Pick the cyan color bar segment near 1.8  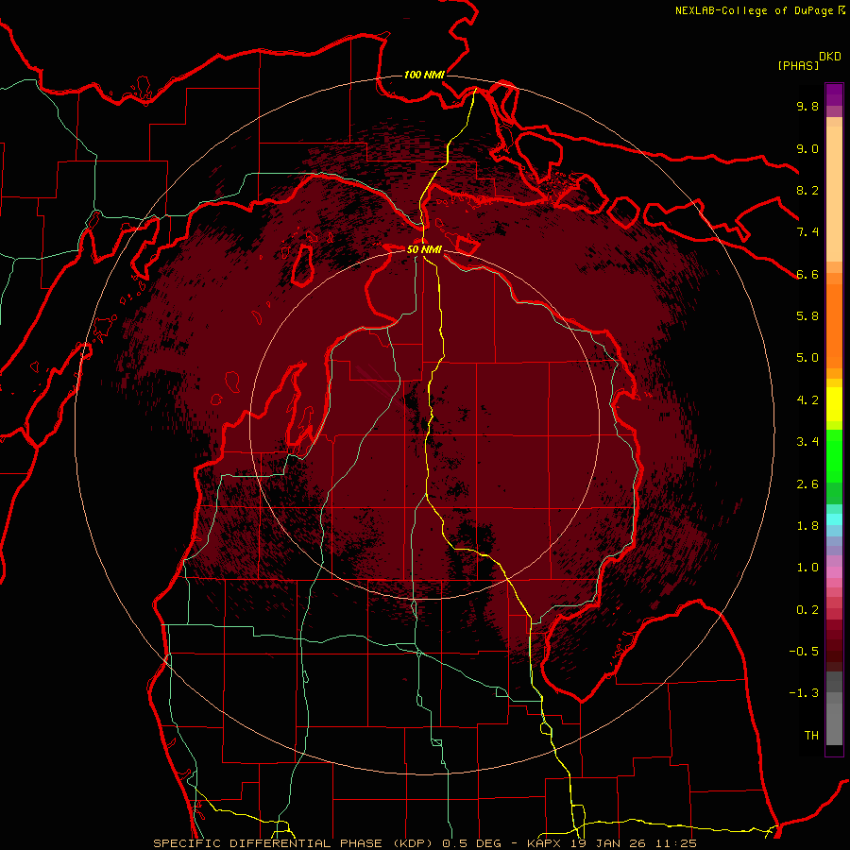[834, 519]
